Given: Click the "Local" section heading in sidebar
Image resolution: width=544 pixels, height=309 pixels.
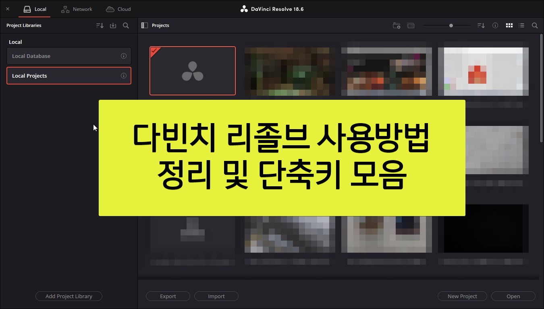Looking at the screenshot, I should [15, 42].
